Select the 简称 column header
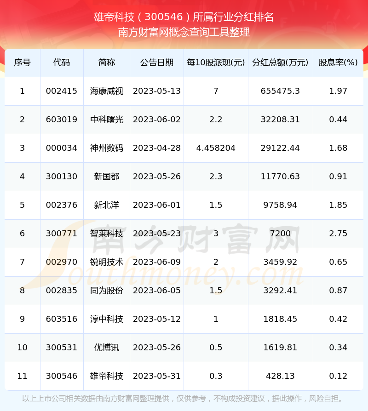Image resolution: width=368 pixels, height=411 pixels. (107, 63)
